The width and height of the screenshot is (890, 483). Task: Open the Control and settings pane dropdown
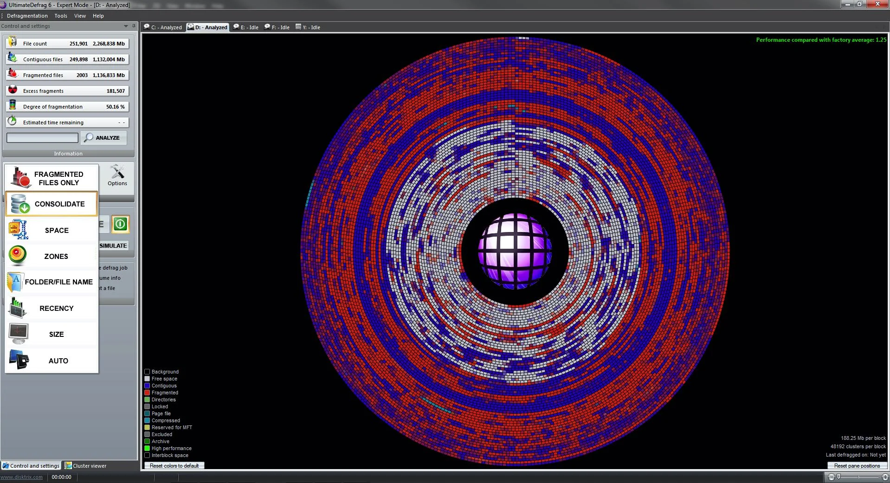click(126, 26)
